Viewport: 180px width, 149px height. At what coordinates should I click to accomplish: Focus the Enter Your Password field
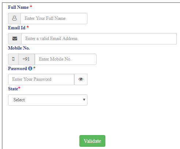click(41, 79)
